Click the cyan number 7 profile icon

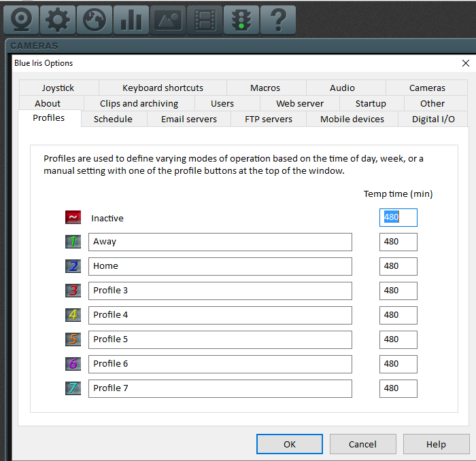[73, 388]
